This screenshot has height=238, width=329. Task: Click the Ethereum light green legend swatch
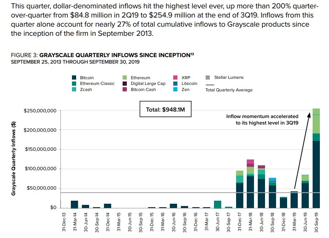(x=124, y=78)
